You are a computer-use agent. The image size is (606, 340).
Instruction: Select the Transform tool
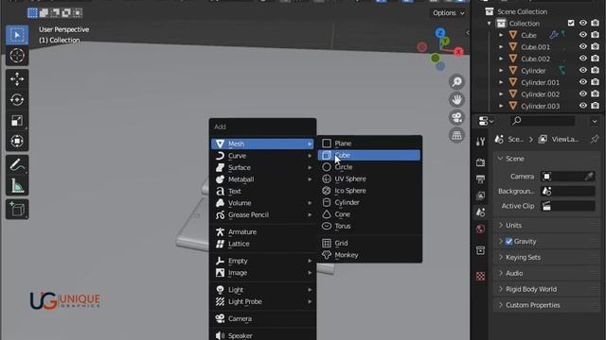point(17,141)
